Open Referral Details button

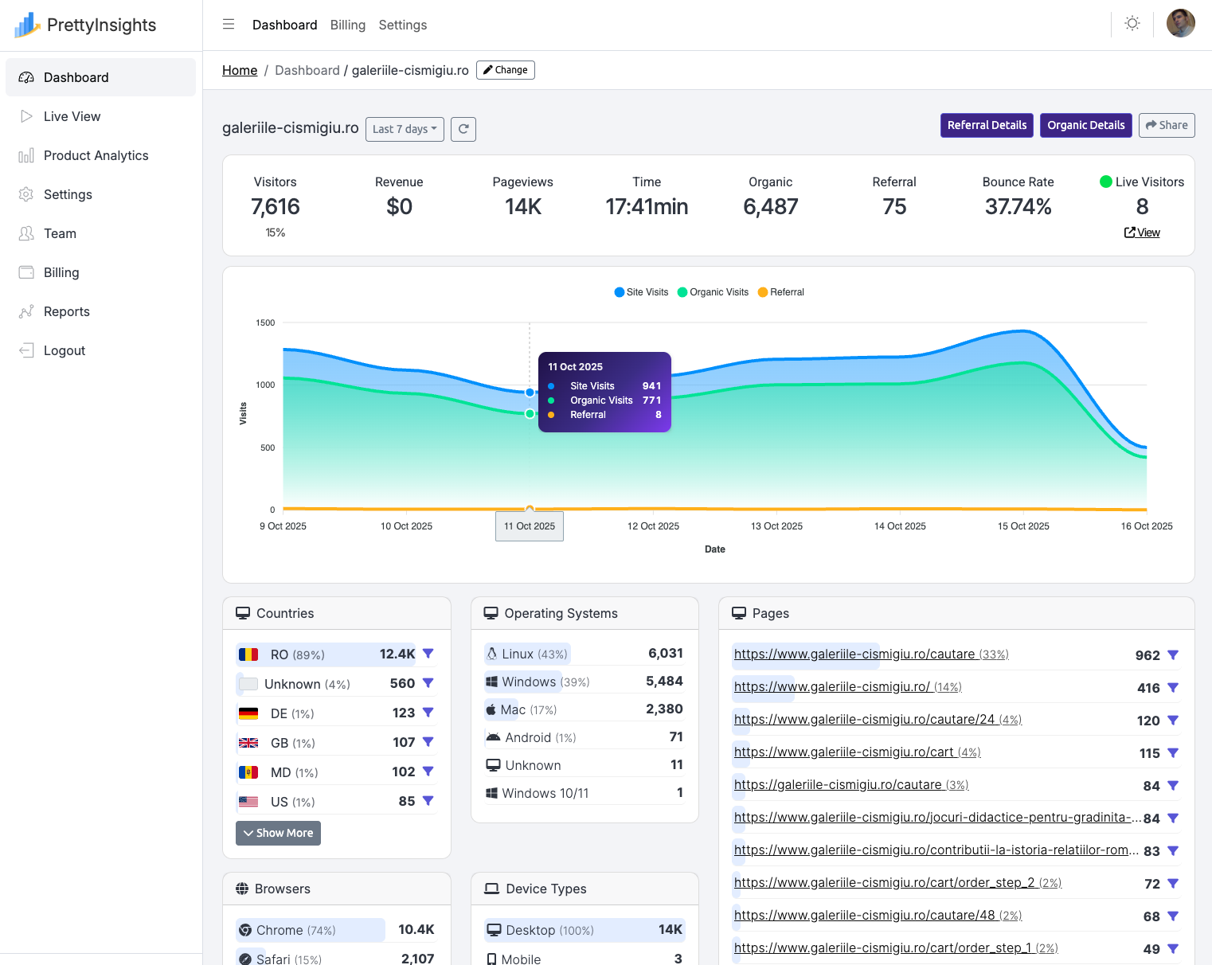[987, 125]
